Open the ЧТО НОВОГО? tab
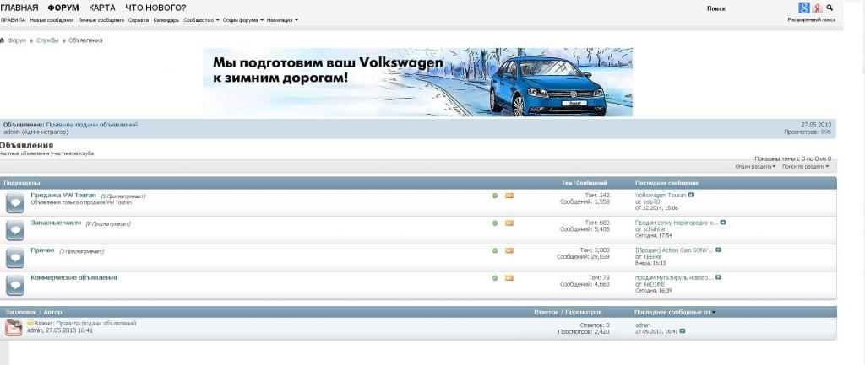The height and width of the screenshot is (365, 865). pos(155,8)
